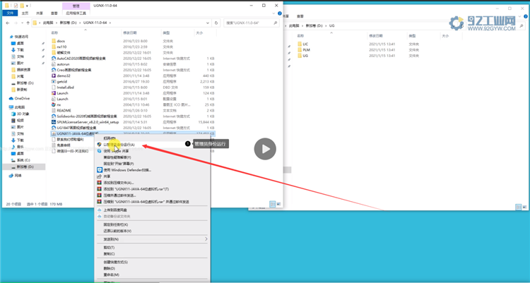Click the autorun file icon
Viewport: 530px width, 283px height.
(x=54, y=64)
